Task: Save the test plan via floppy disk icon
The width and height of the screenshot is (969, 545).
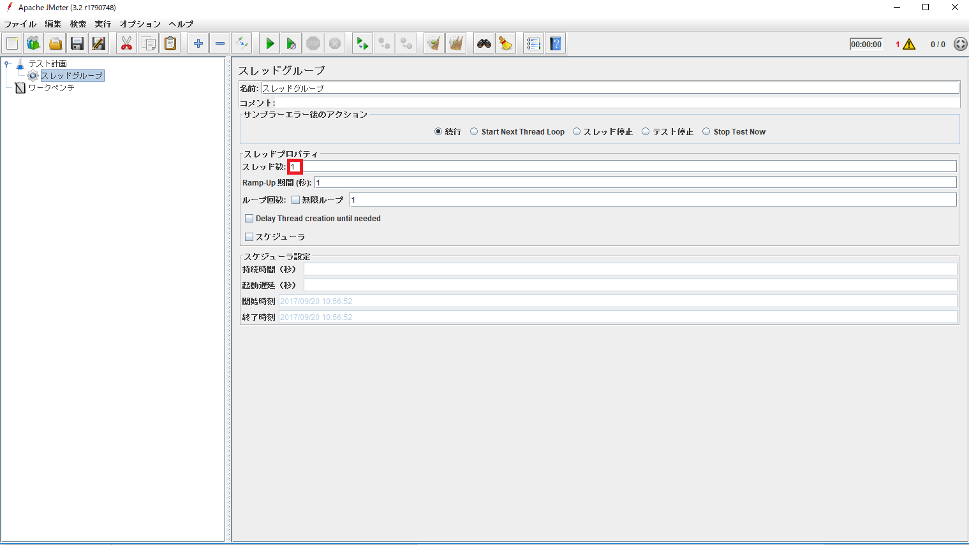Action: pos(77,43)
